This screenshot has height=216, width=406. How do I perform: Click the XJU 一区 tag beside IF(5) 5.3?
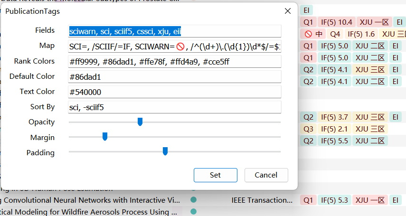point(370,200)
